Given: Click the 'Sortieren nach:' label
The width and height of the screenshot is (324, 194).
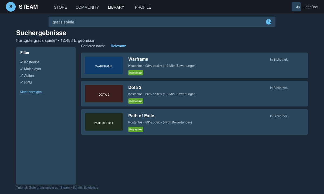Looking at the screenshot, I should coord(93,46).
